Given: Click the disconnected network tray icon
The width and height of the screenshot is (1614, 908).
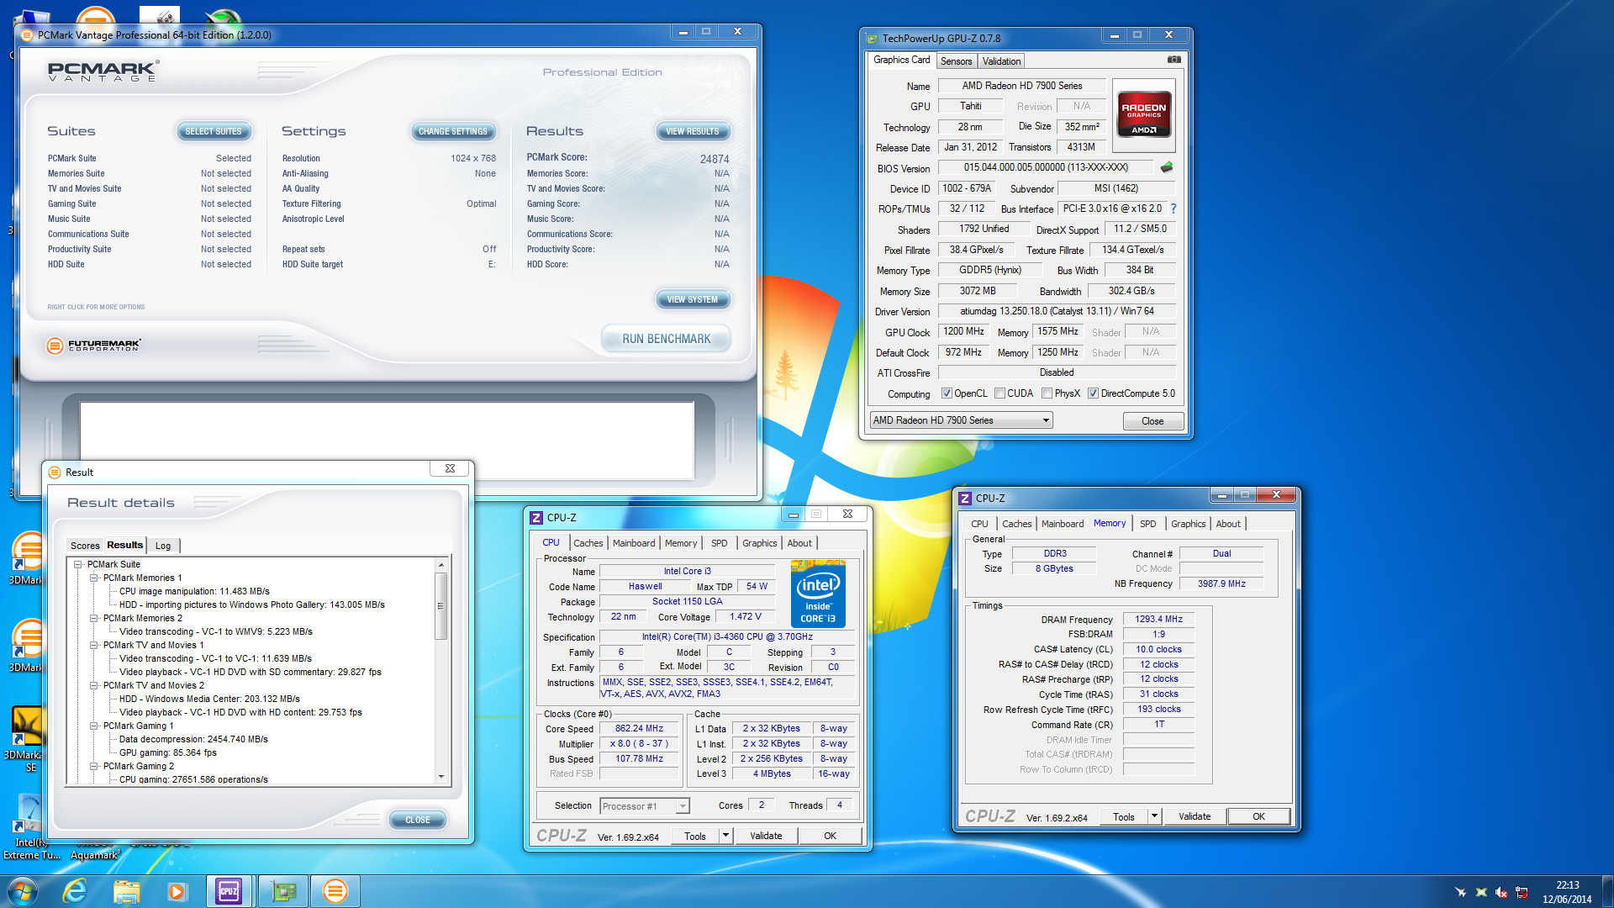Looking at the screenshot, I should click(x=1522, y=892).
